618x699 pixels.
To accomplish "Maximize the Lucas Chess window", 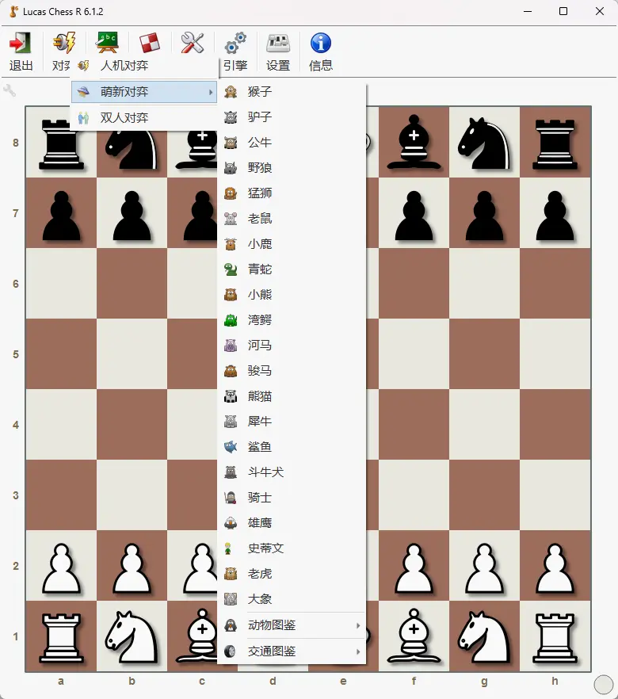I will pos(563,11).
